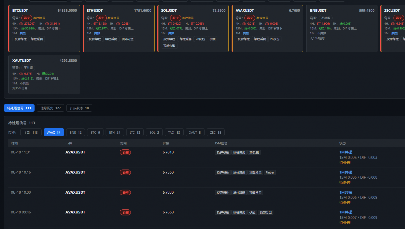405x229 pixels.
Task: Open the SOLUSDT card title
Action: pyautogui.click(x=169, y=11)
